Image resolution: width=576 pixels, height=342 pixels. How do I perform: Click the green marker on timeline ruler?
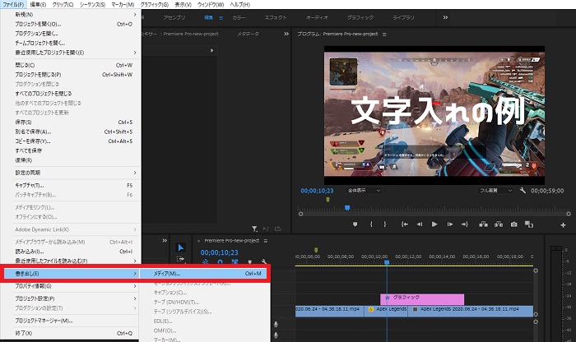coord(316,250)
